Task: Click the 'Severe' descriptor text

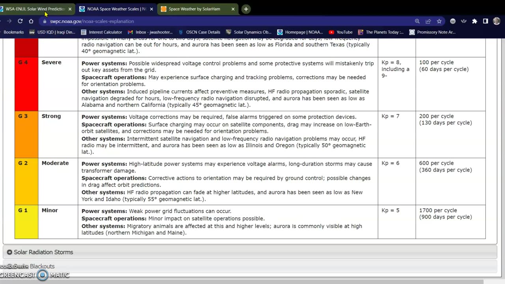Action: click(51, 62)
